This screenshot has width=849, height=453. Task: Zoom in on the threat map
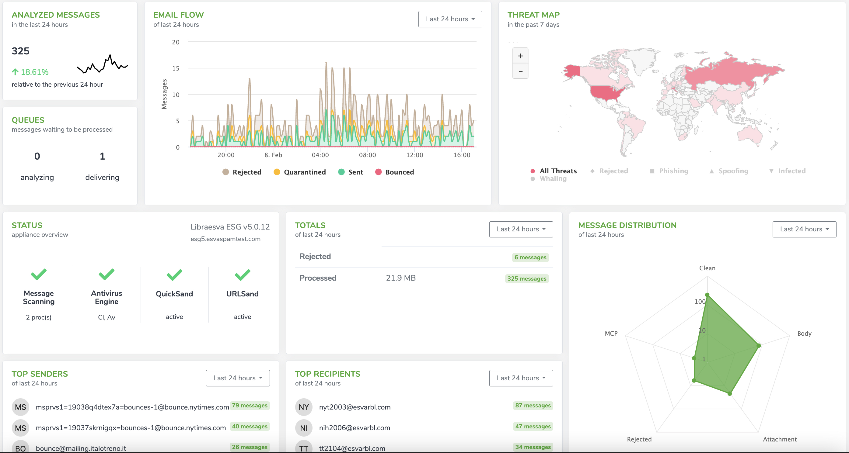pyautogui.click(x=520, y=56)
